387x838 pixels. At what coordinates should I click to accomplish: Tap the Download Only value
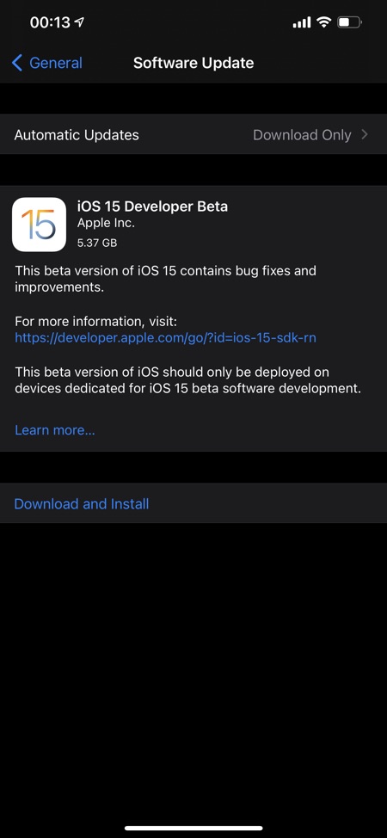302,135
